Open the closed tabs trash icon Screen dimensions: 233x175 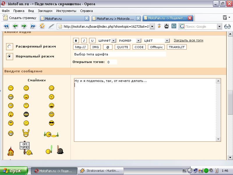[x=225, y=17]
